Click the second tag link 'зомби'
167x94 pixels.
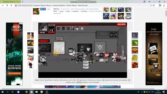click(68, 11)
